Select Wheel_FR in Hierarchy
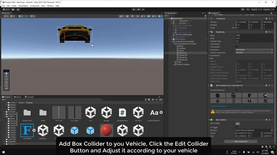The width and height of the screenshot is (277, 155). [183, 55]
